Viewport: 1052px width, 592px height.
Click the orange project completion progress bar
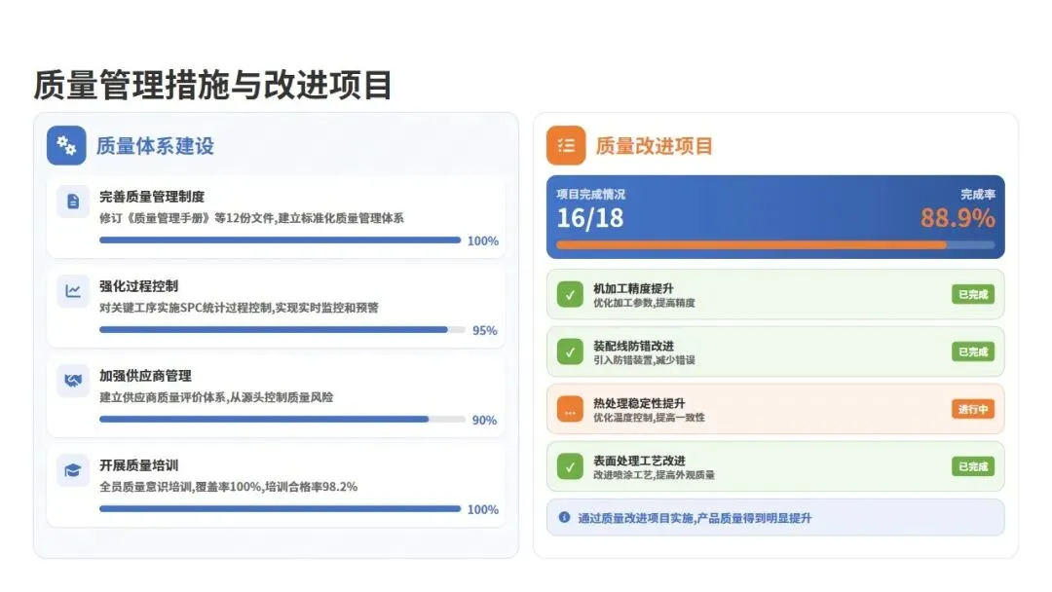point(750,245)
